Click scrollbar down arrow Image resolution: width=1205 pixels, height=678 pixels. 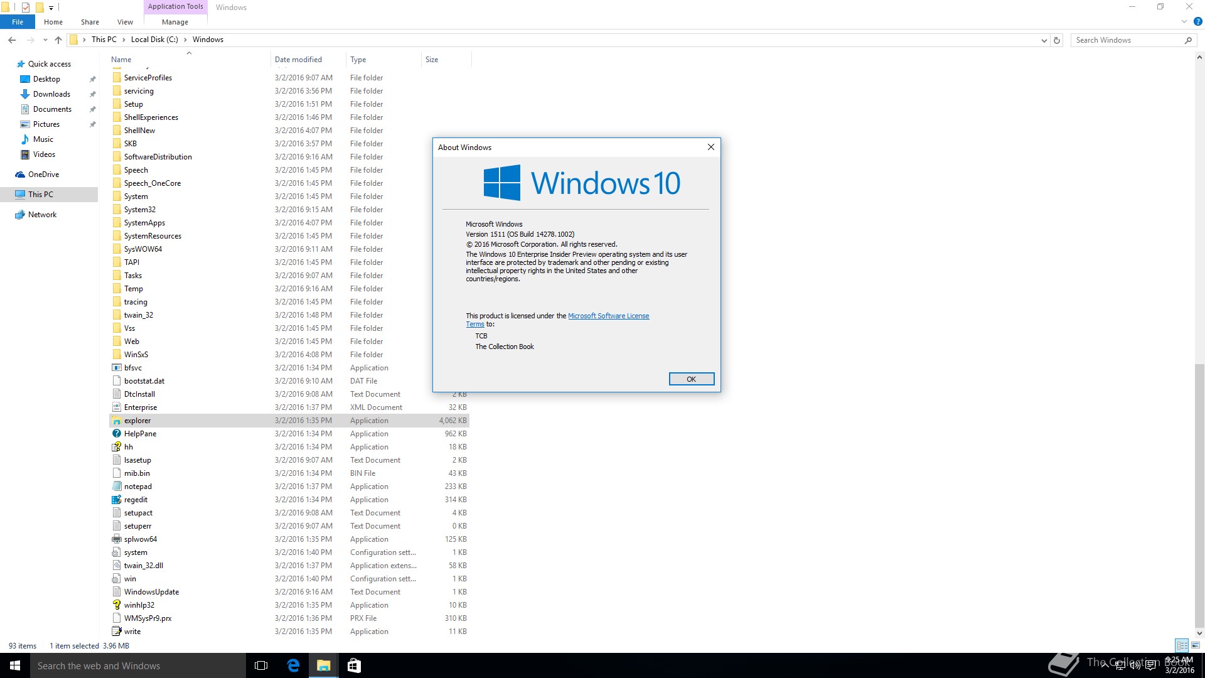(x=1199, y=633)
